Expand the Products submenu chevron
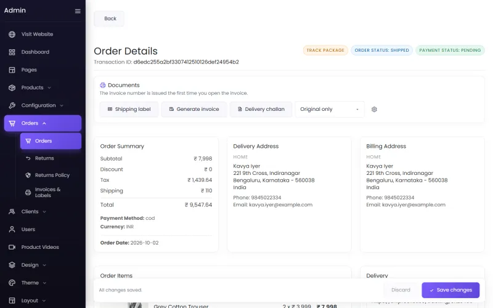The width and height of the screenshot is (493, 308). (49, 87)
